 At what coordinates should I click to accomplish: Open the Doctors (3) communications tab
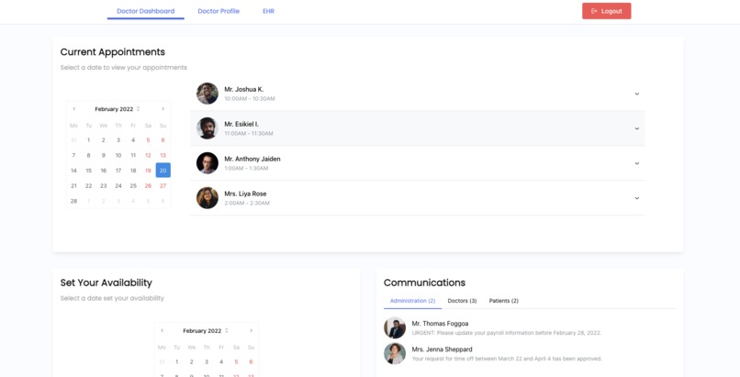[462, 301]
